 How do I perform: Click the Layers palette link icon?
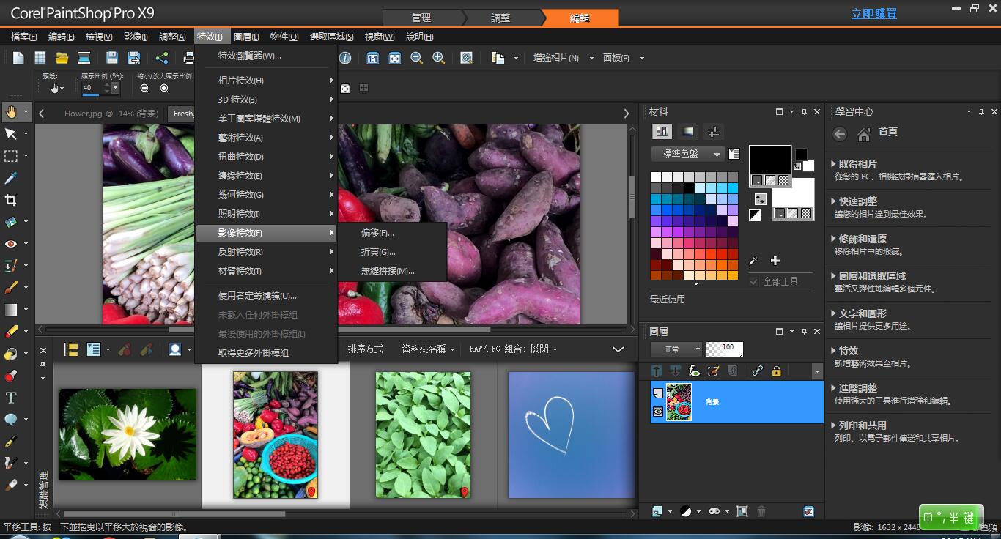pyautogui.click(x=757, y=371)
